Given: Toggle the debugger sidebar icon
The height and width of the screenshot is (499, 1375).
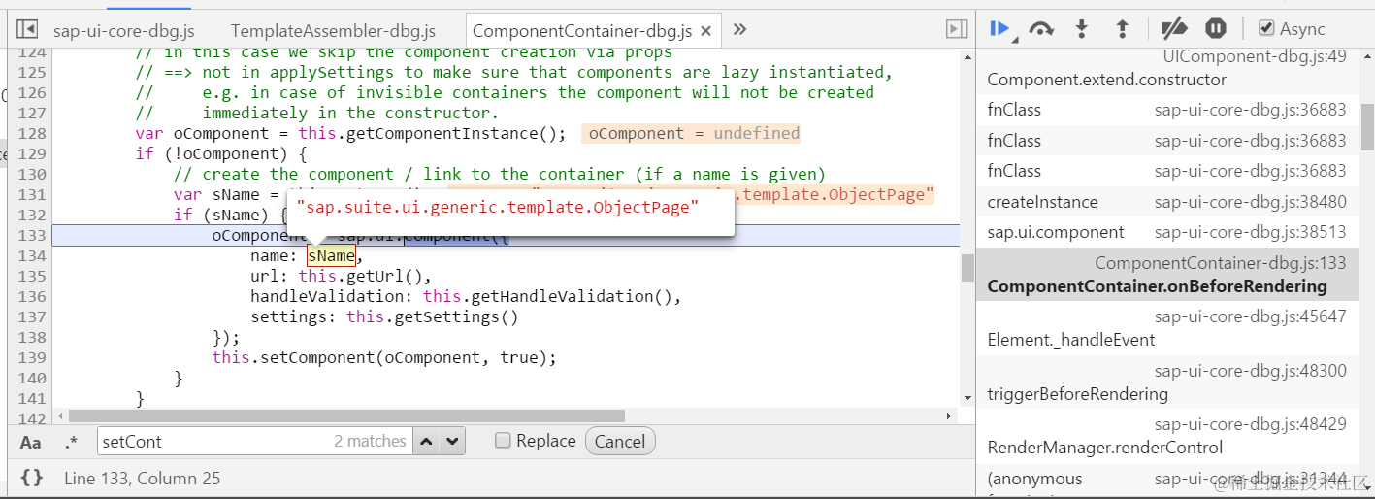Looking at the screenshot, I should (957, 29).
